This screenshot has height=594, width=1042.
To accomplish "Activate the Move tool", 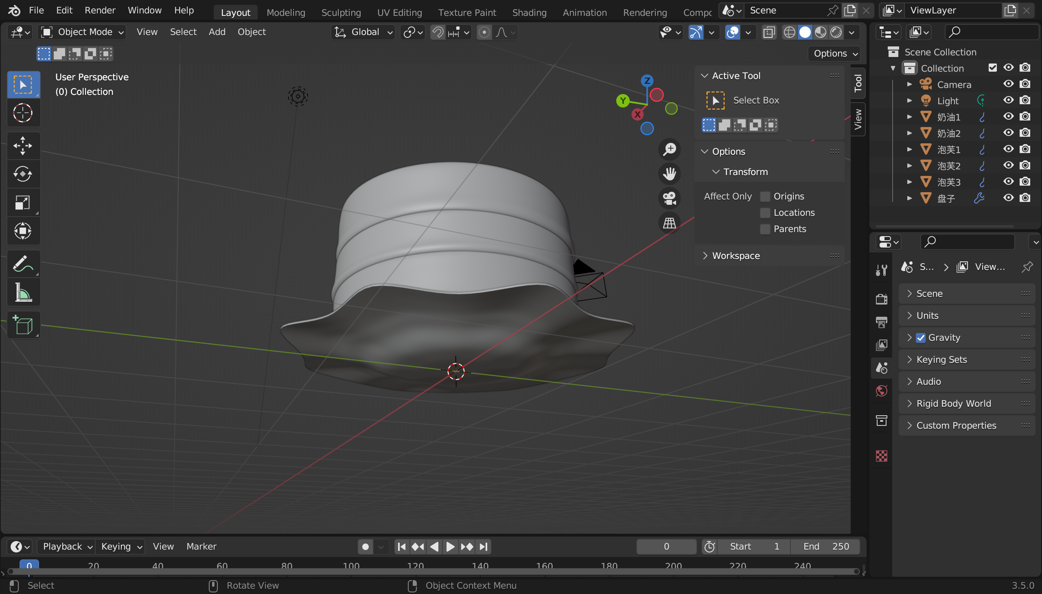I will tap(23, 146).
